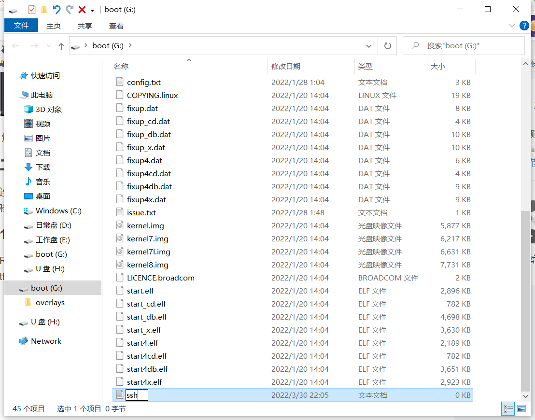Select the LICENCE.broadcom file
This screenshot has height=420, width=535.
160,278
